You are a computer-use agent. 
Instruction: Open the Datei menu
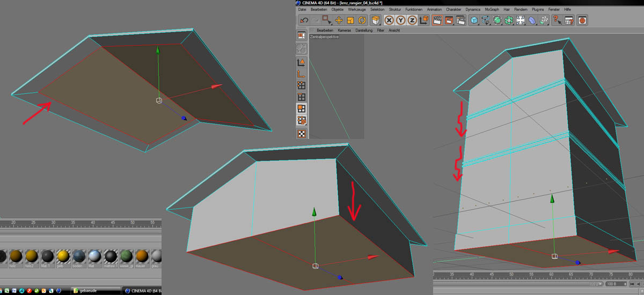(x=302, y=10)
